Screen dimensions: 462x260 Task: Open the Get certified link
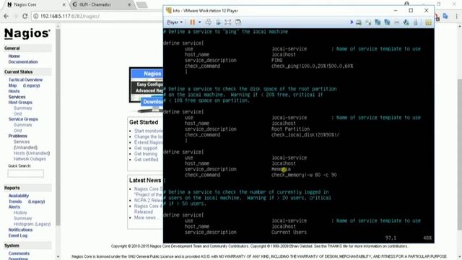coord(146,160)
